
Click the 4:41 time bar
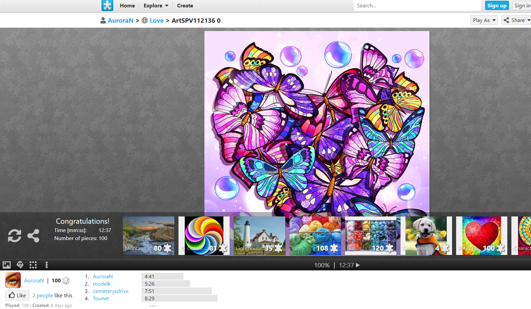tap(162, 277)
